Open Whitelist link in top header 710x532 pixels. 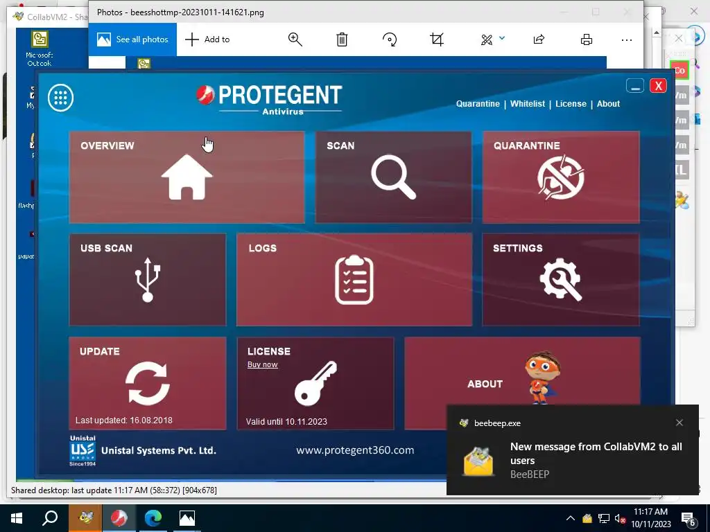[x=528, y=104]
